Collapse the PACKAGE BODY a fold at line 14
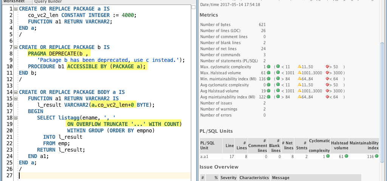Viewport: 387px width, 181px height. pyautogui.click(x=16, y=92)
